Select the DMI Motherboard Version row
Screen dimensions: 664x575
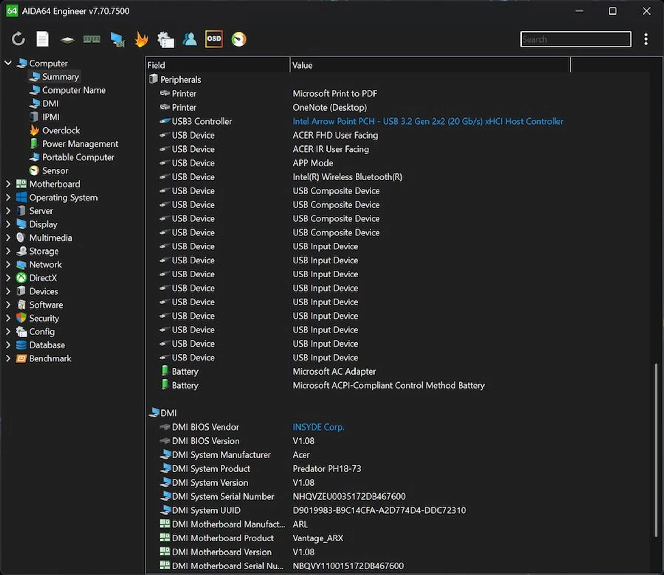(x=397, y=552)
